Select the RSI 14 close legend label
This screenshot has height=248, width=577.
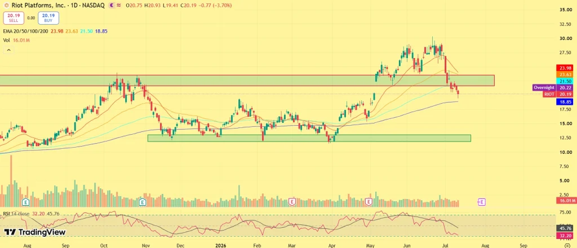coord(15,214)
